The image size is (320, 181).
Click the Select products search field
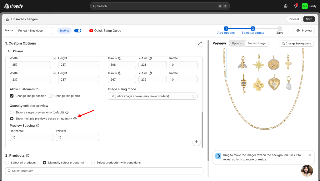(104, 171)
